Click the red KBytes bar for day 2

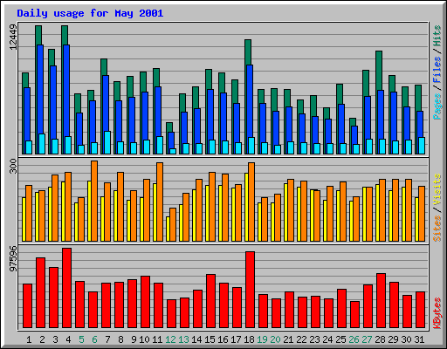[40, 292]
